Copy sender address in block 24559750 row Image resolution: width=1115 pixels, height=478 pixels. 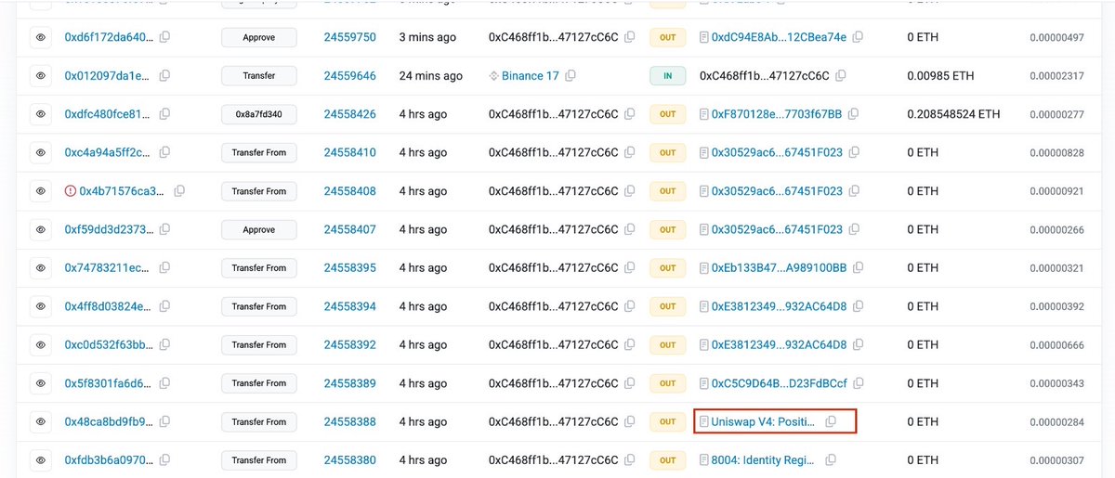629,37
